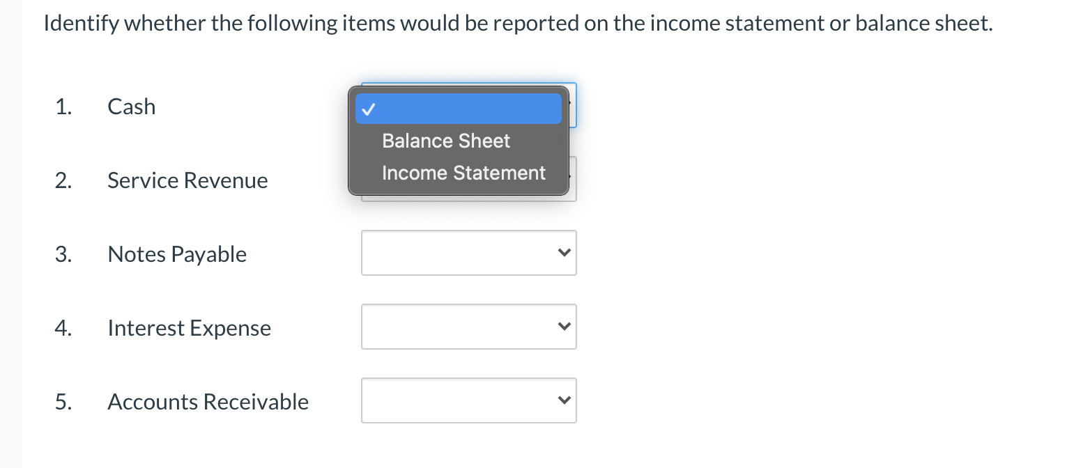Click the Service Revenue item label
The image size is (1090, 468).
[x=187, y=180]
